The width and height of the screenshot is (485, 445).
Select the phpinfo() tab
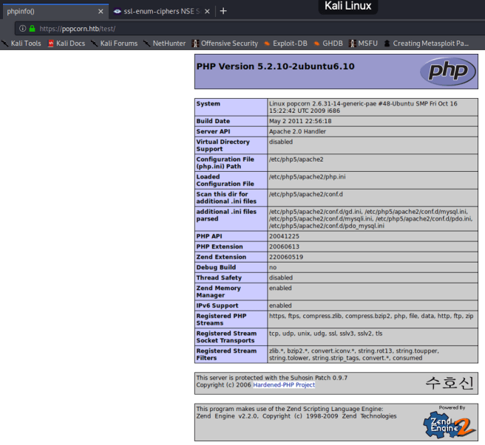pyautogui.click(x=44, y=11)
